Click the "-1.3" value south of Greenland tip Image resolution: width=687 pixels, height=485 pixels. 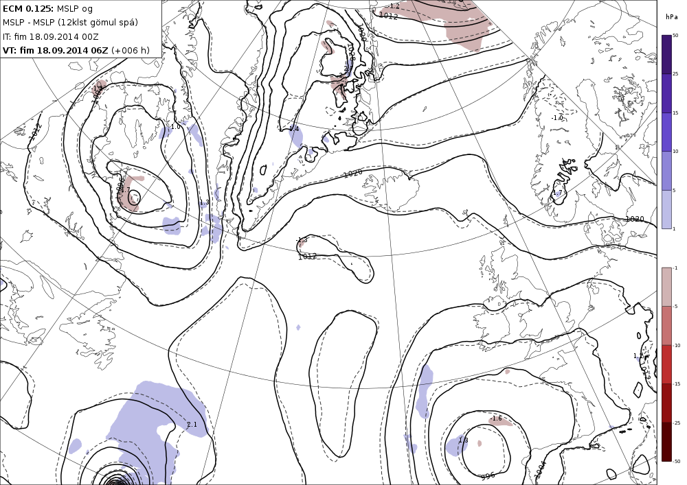[302, 239]
